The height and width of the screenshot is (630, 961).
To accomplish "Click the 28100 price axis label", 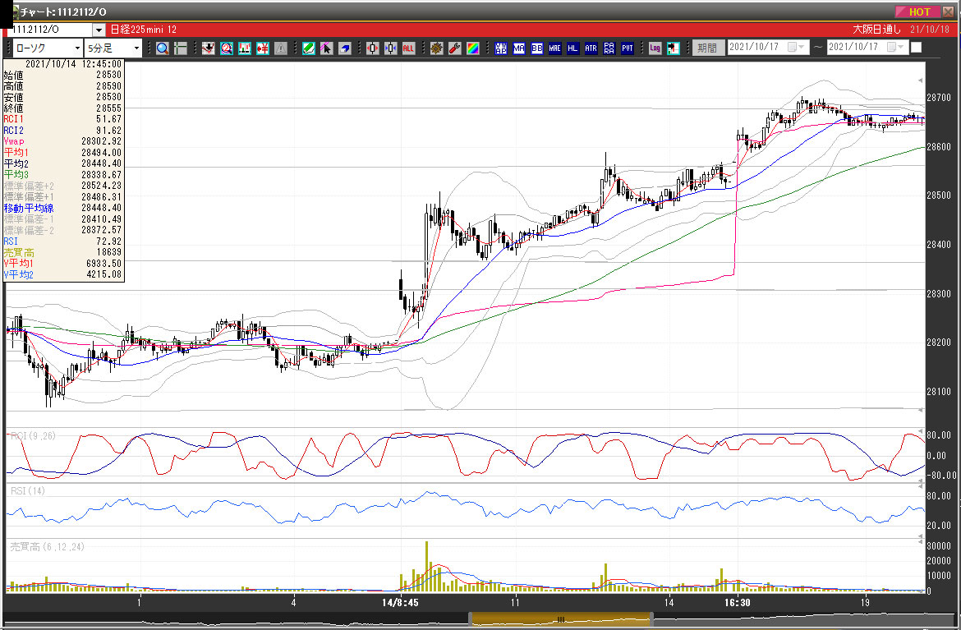I will tap(939, 392).
